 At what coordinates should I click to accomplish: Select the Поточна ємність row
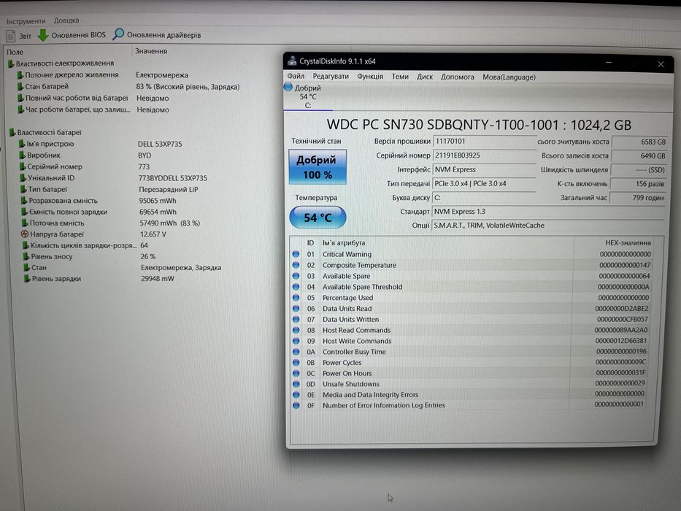tap(111, 223)
